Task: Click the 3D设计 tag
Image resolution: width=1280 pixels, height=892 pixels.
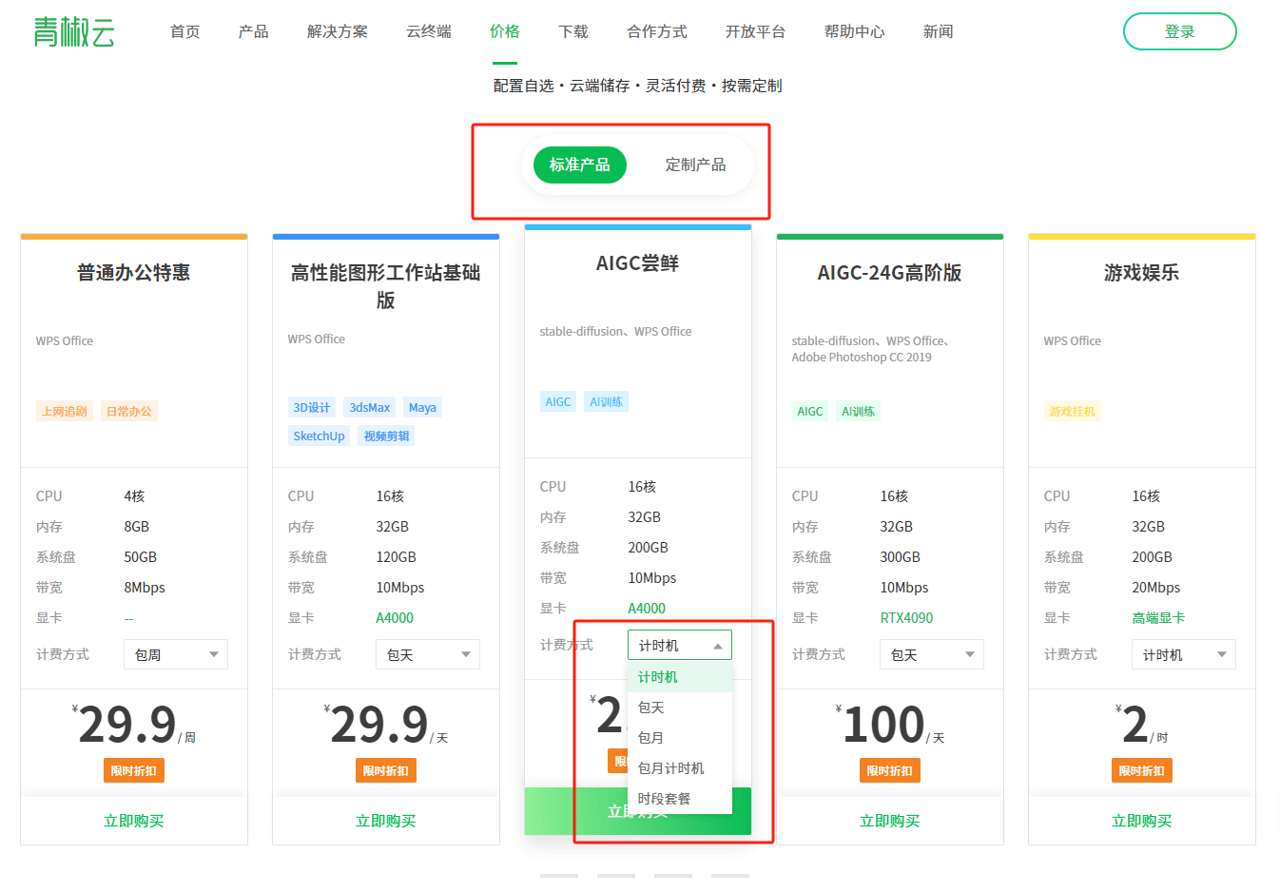Action: 312,407
